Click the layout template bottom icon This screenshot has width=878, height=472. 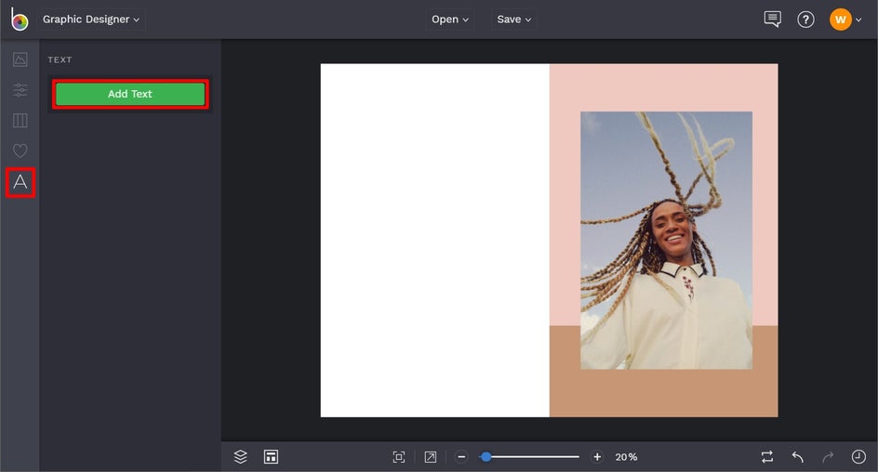271,457
